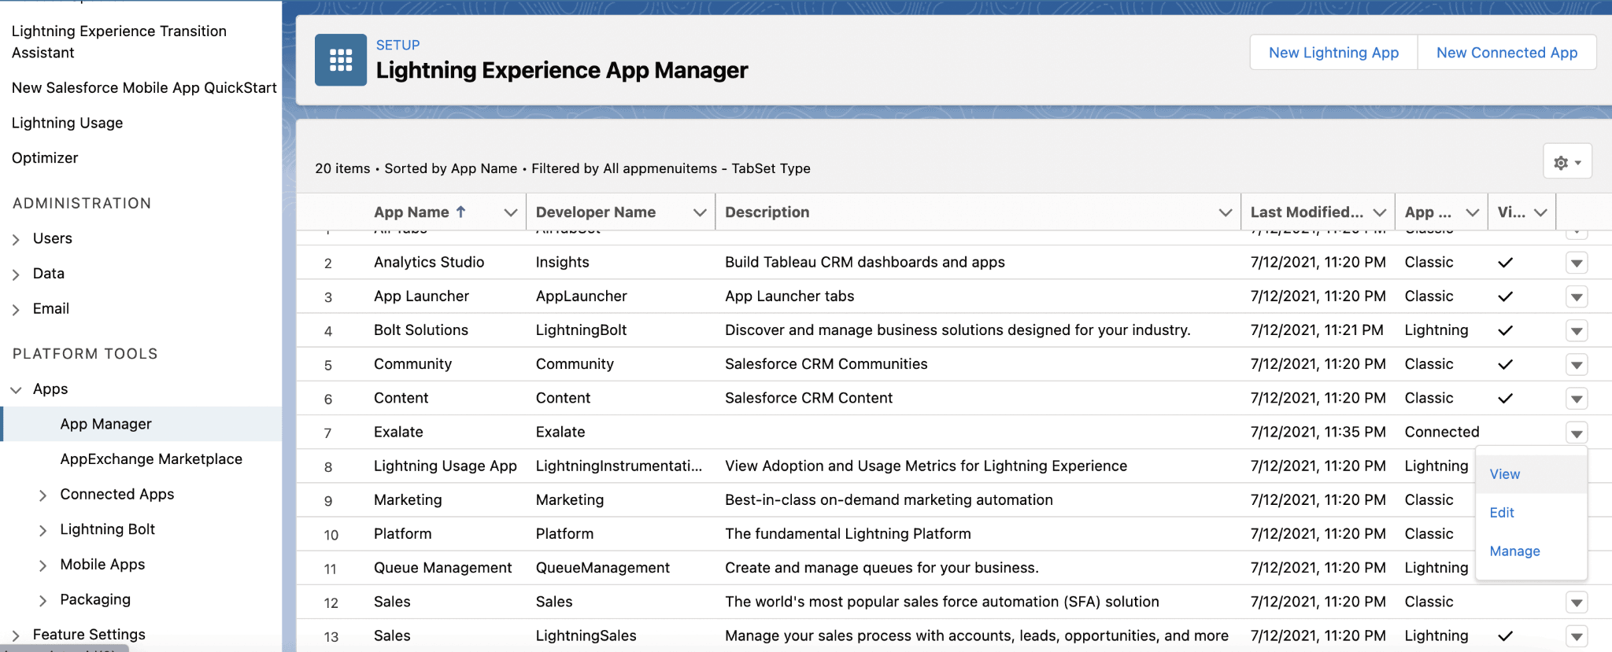Open Visible column menu chevron
Image resolution: width=1612 pixels, height=652 pixels.
1541,212
